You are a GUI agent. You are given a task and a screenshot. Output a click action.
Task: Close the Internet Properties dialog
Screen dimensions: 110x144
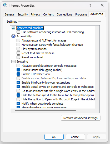pyautogui.click(x=102, y=5)
